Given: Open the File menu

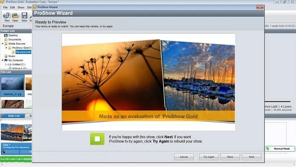Looking at the screenshot, I should [x=5, y=7].
